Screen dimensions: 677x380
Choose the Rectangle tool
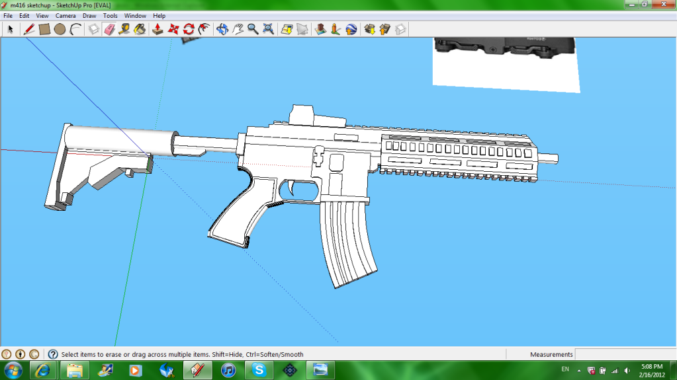(44, 29)
